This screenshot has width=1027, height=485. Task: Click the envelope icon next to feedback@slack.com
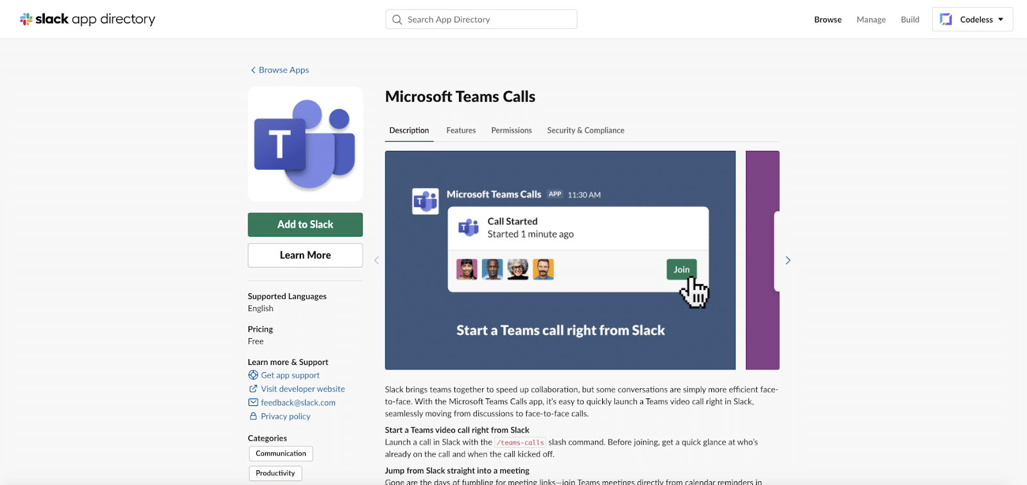(253, 402)
